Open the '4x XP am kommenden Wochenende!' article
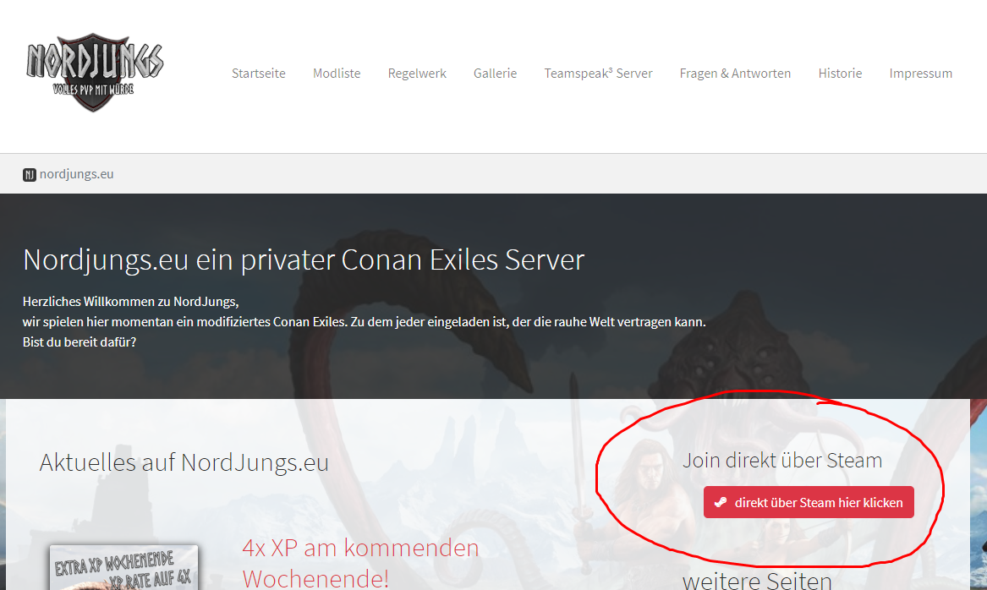Viewport: 987px width, 590px height. 360,562
